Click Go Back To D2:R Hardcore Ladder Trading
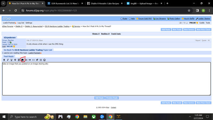This screenshot has width=213, height=120. (x=28, y=50)
